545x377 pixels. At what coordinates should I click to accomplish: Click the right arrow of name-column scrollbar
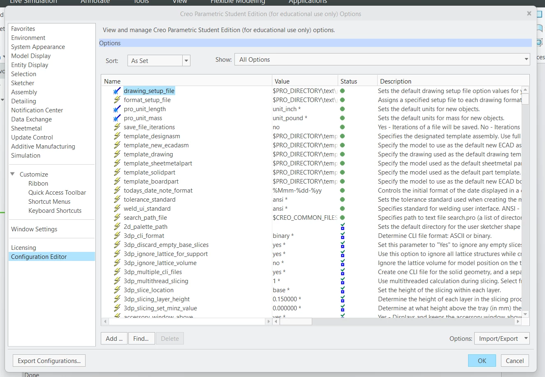coord(269,321)
